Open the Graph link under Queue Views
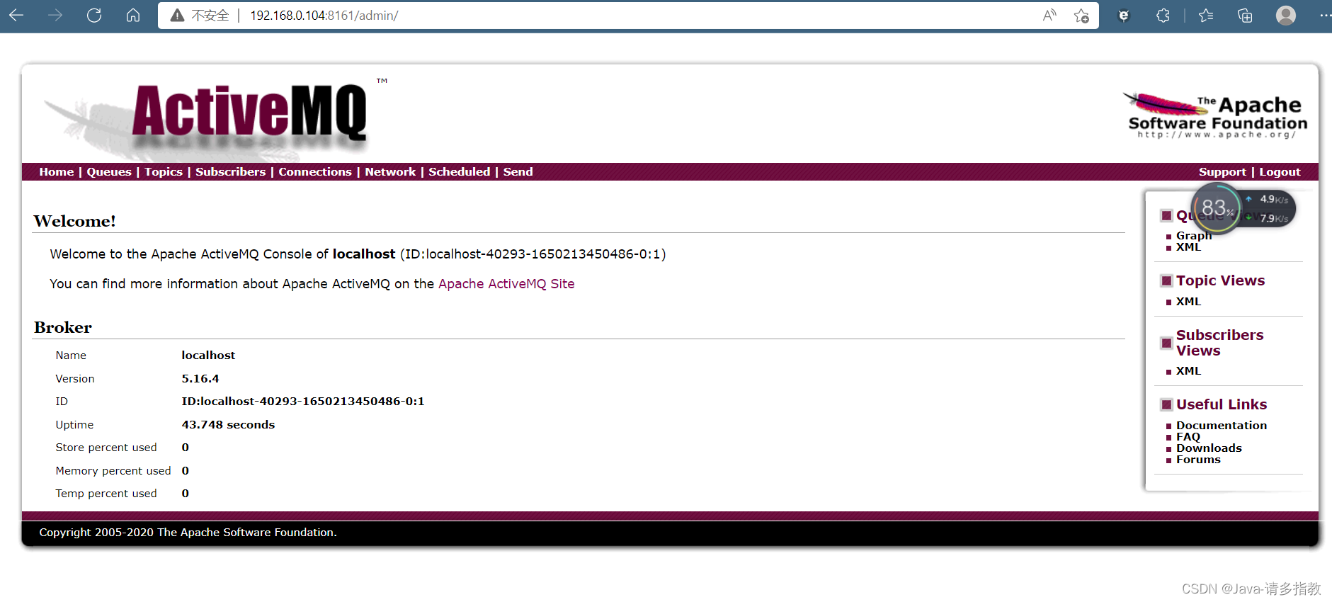 pos(1194,236)
